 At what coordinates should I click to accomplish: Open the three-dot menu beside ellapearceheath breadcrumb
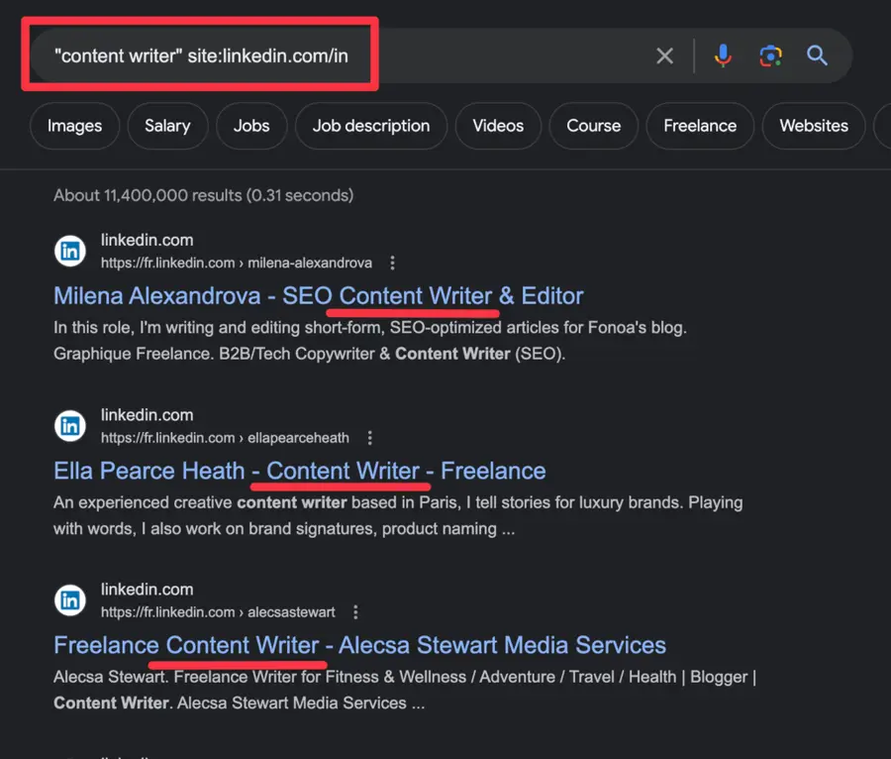coord(369,437)
